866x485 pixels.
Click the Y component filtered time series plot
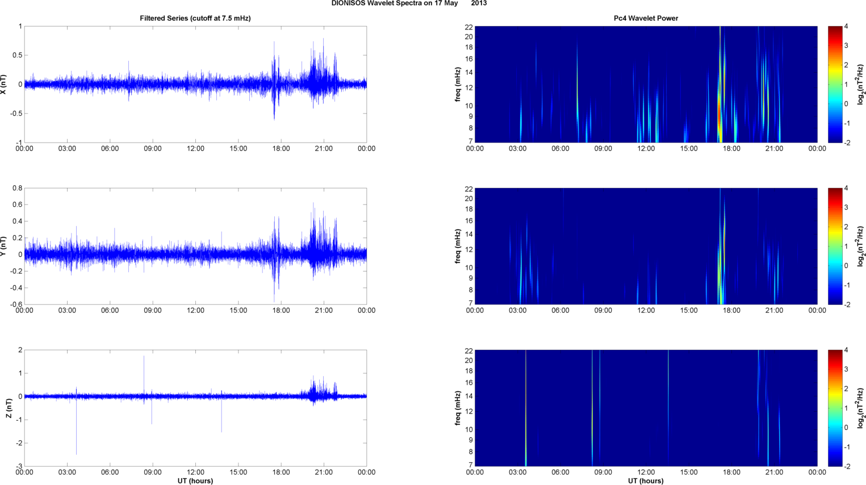tap(195, 246)
